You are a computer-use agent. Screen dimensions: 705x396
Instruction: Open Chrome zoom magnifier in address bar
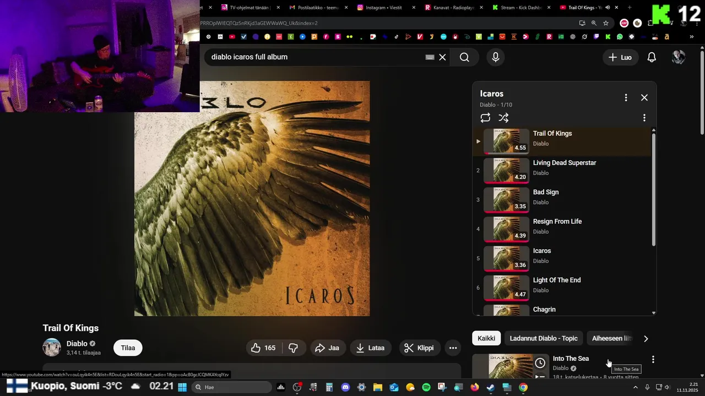pos(594,23)
